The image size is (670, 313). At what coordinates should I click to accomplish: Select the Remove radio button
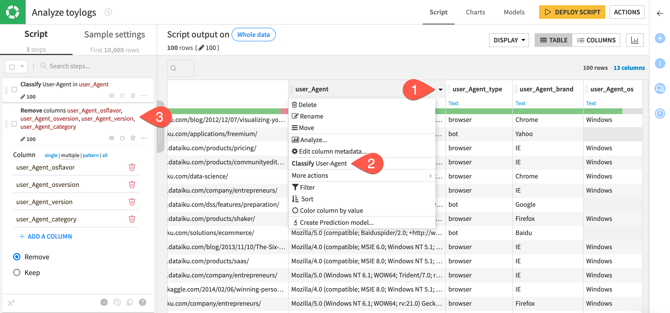[x=17, y=257]
